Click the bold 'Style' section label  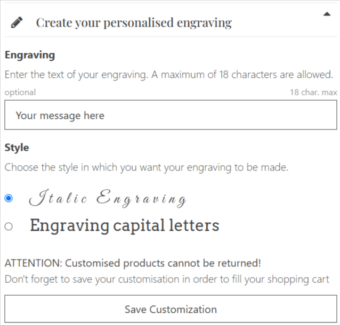click(17, 148)
